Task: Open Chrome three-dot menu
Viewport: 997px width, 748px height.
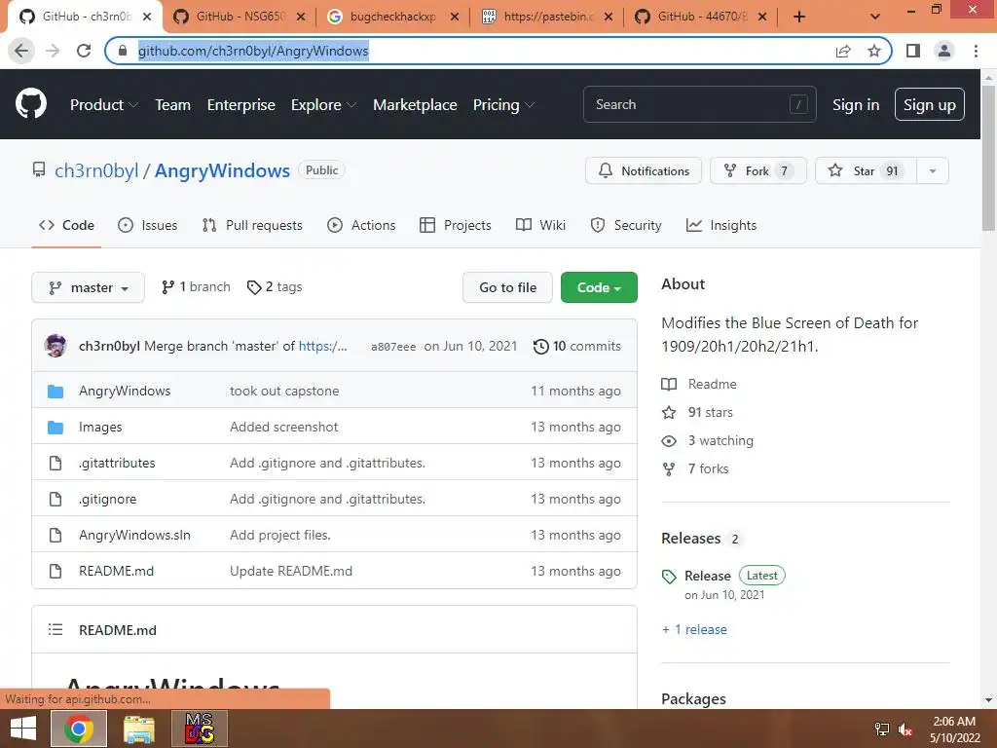Action: [x=976, y=51]
